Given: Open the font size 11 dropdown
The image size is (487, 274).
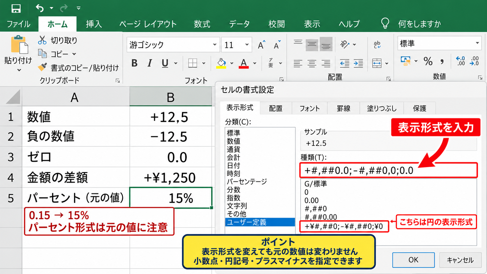Looking at the screenshot, I should click(247, 45).
